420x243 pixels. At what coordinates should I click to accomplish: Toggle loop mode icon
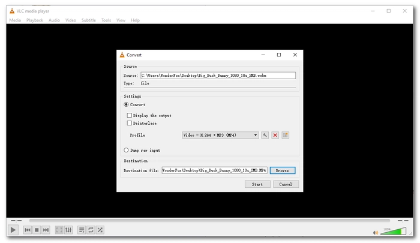pos(91,230)
